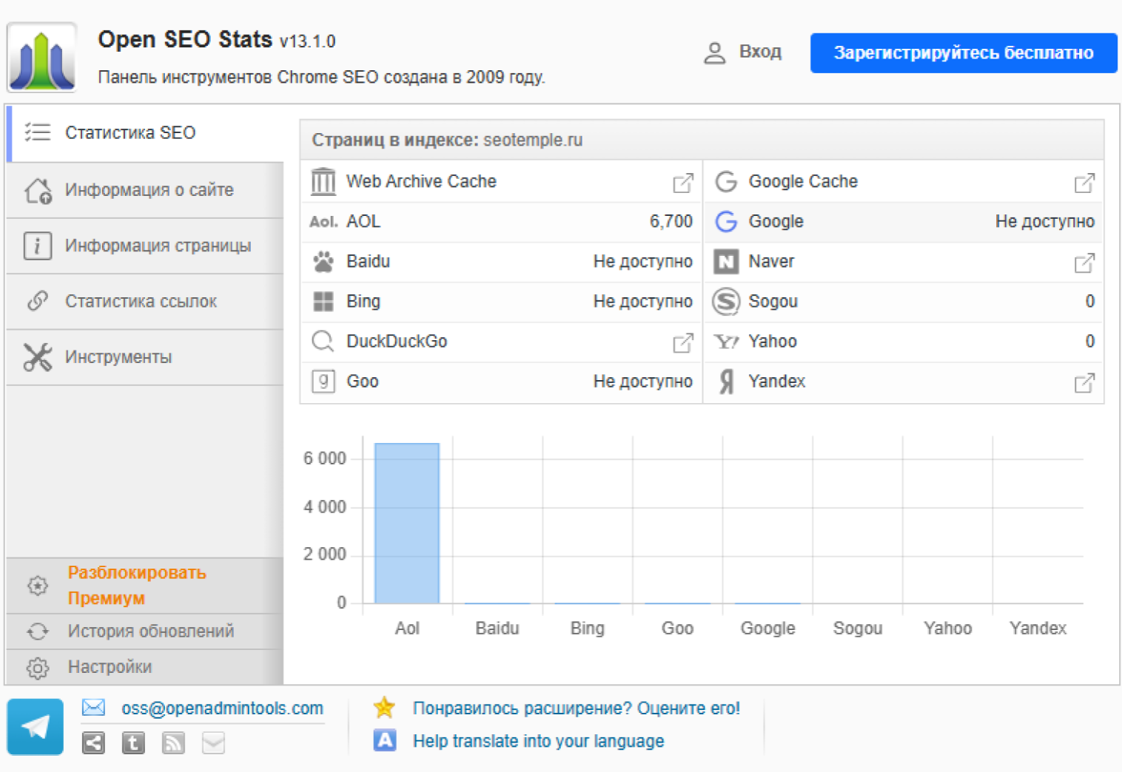
Task: Open the Информация страницы tab
Action: click(145, 246)
